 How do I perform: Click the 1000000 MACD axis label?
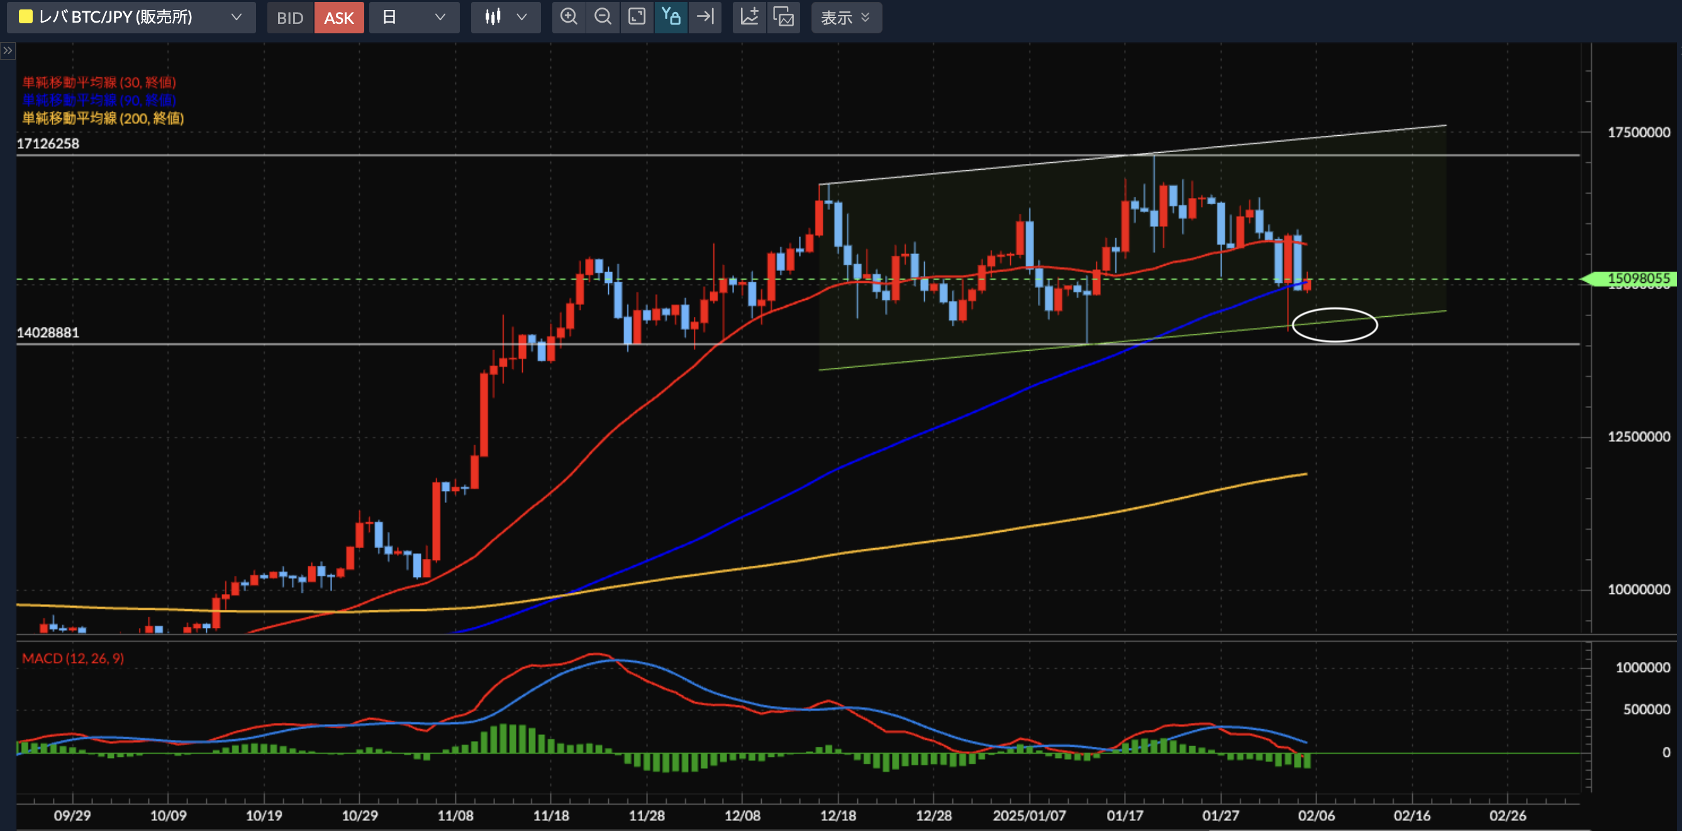pyautogui.click(x=1642, y=668)
